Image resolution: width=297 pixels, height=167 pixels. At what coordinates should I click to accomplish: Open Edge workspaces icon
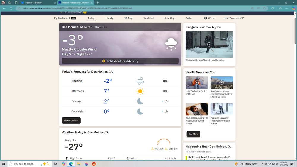10,3
